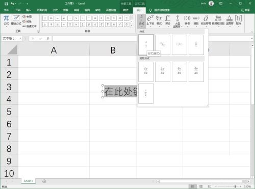Insert the not-equal ≠ symbol
Screen dimensions: 255x189
coord(64,18)
